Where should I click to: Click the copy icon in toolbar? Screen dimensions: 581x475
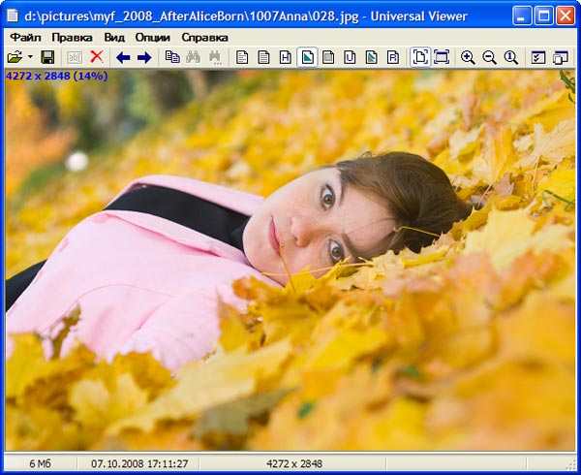coord(172,57)
